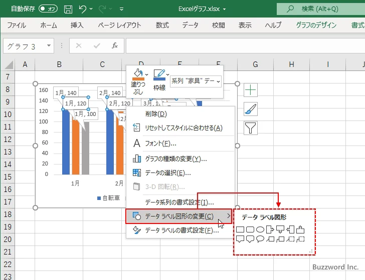Image resolution: width=365 pixels, height=280 pixels.
Task: Select フォント(F)... in context menu
Action: tap(180, 143)
